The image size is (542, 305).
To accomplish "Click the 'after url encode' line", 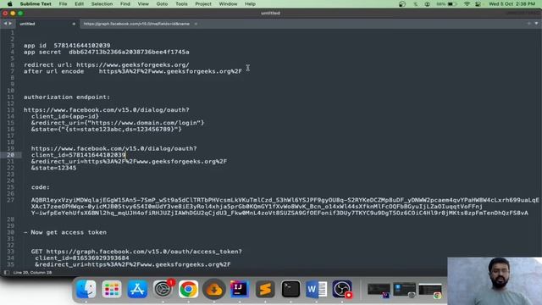I will tap(133, 71).
